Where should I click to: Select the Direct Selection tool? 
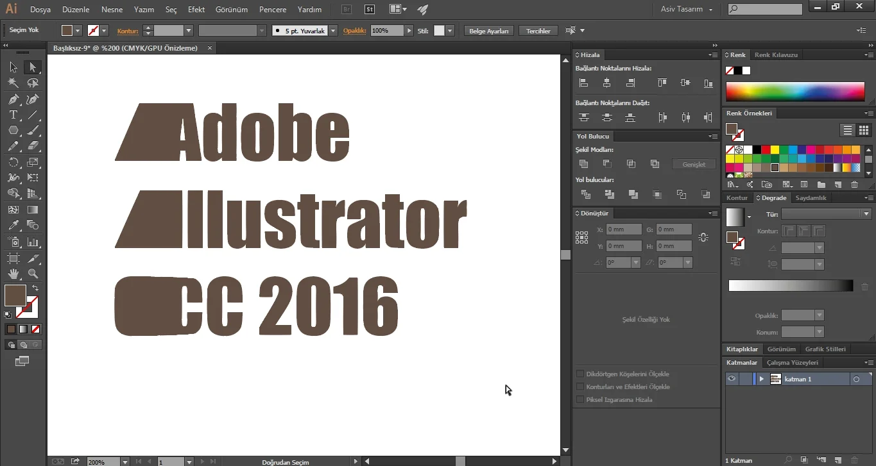pyautogui.click(x=33, y=67)
